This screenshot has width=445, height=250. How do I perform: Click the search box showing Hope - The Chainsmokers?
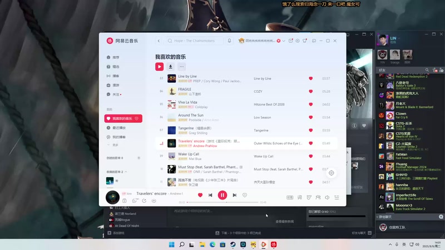click(x=194, y=41)
